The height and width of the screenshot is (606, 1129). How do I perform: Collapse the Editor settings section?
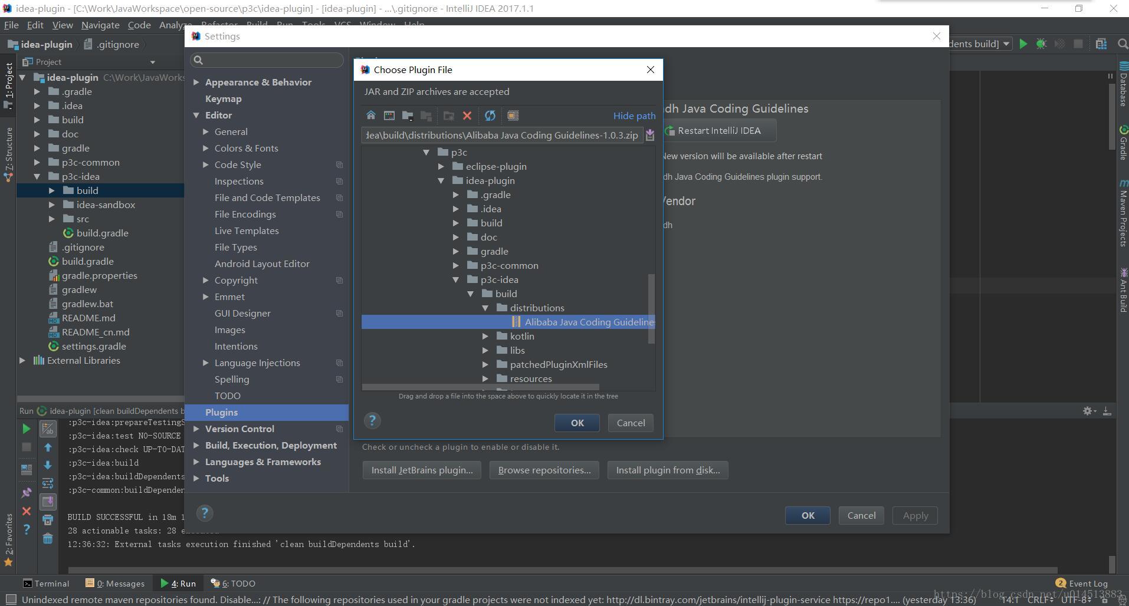coord(196,115)
